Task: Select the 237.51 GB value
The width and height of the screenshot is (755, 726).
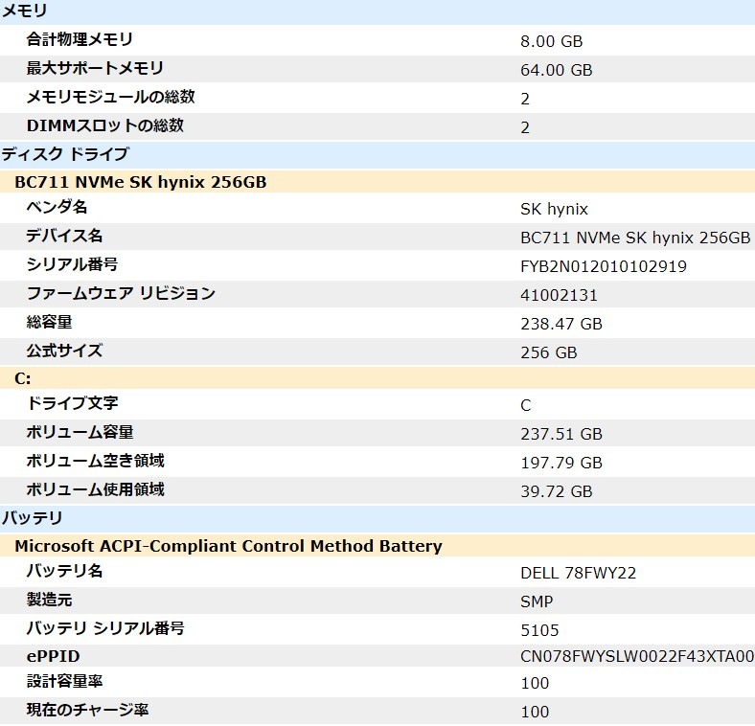Action: [x=561, y=434]
